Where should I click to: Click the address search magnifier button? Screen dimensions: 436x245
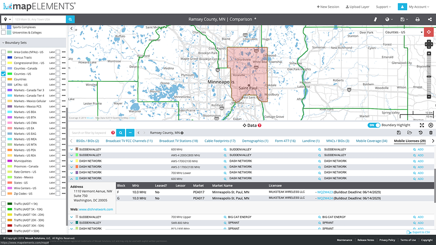(x=70, y=20)
